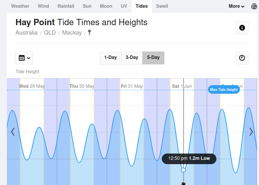Viewport: 259px width, 185px height.
Task: Open the calendar date picker
Action: click(x=24, y=58)
